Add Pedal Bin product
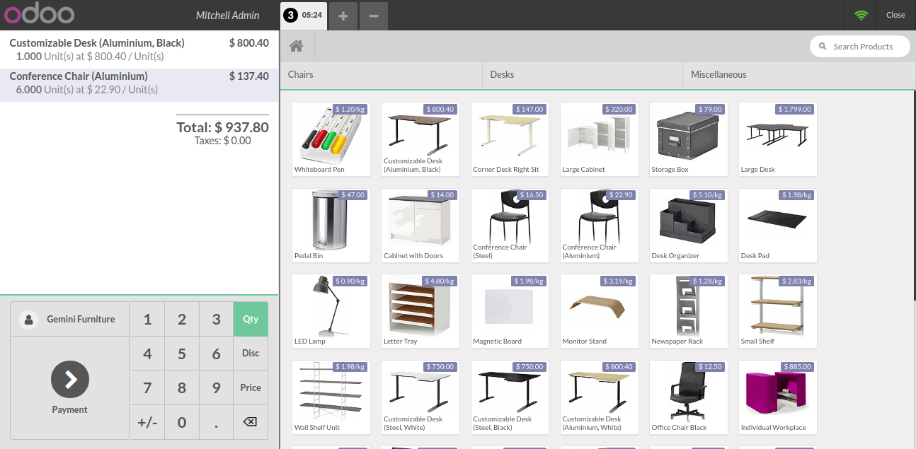916x449 pixels. tap(331, 226)
